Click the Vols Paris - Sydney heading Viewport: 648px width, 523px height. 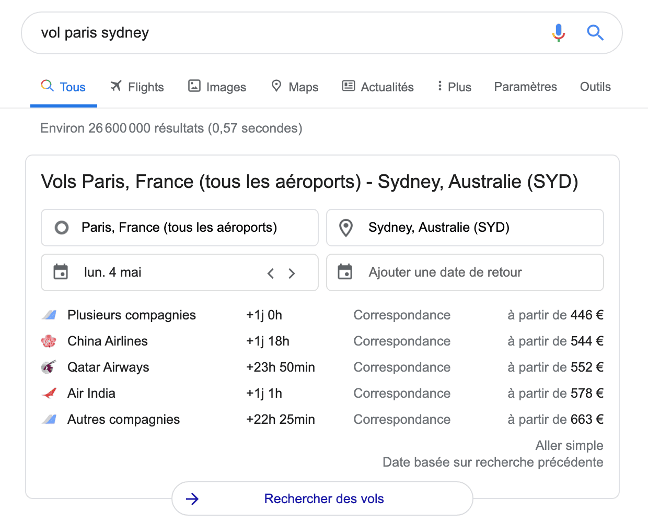click(309, 182)
